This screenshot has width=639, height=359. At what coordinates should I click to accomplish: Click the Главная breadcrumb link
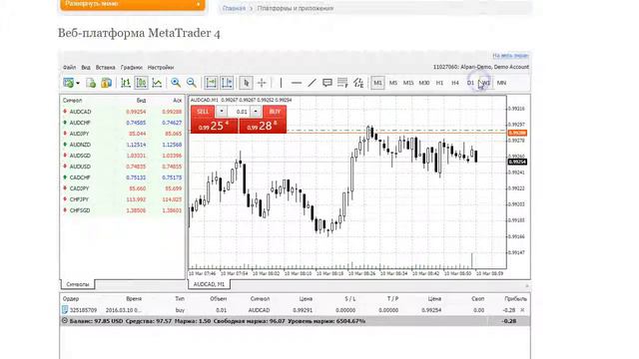234,8
